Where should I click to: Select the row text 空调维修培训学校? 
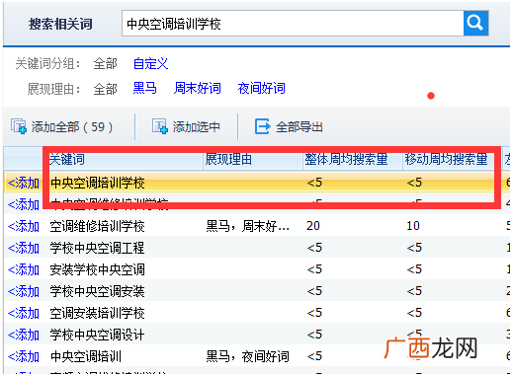(98, 226)
